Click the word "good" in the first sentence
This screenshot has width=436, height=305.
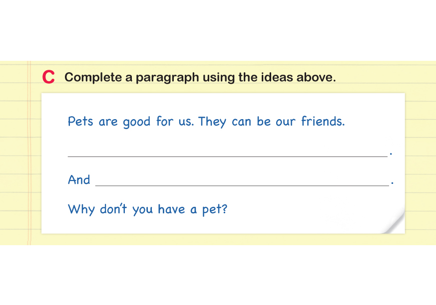136,122
